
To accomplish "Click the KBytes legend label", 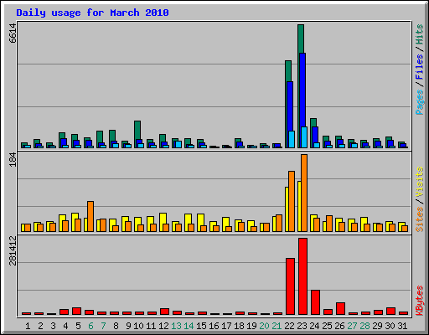I will 420,301.
